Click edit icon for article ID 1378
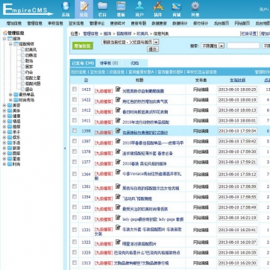Screen dimensions: 270x270 click(x=118, y=151)
